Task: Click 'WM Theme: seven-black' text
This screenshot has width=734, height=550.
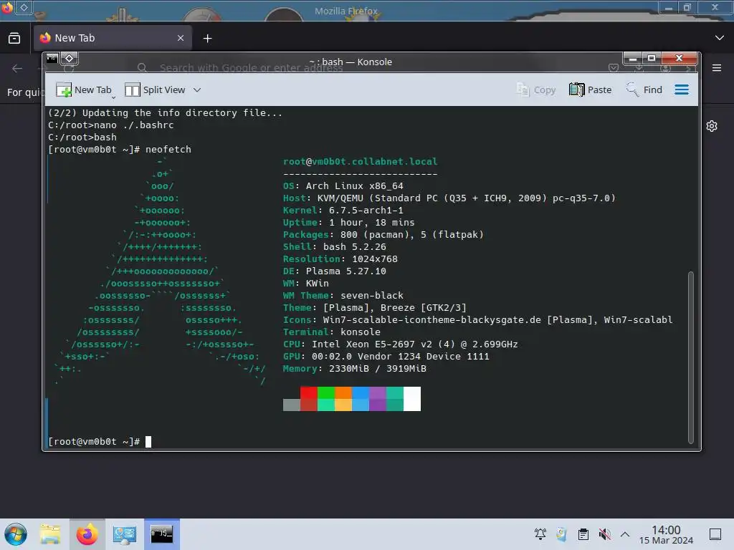Action: click(343, 295)
